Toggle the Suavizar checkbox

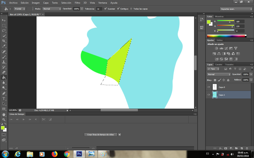(105, 8)
